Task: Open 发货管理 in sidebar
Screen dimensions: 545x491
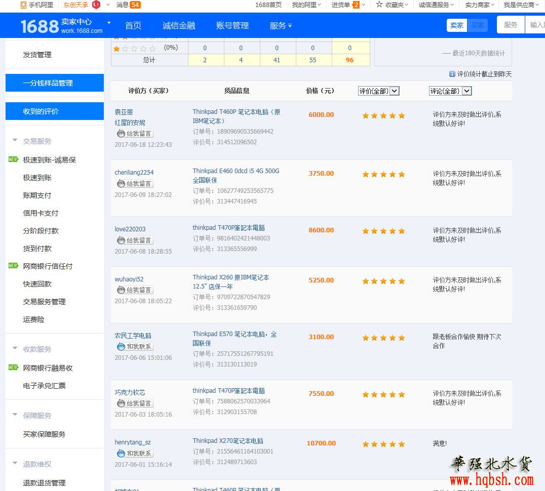Action: pos(37,55)
